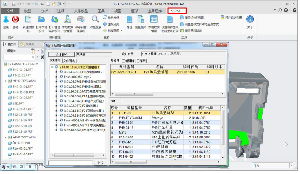Expand first FH9-TCYC.ASM in model tree
Image resolution: width=300 pixels, height=174 pixels.
click(6, 81)
